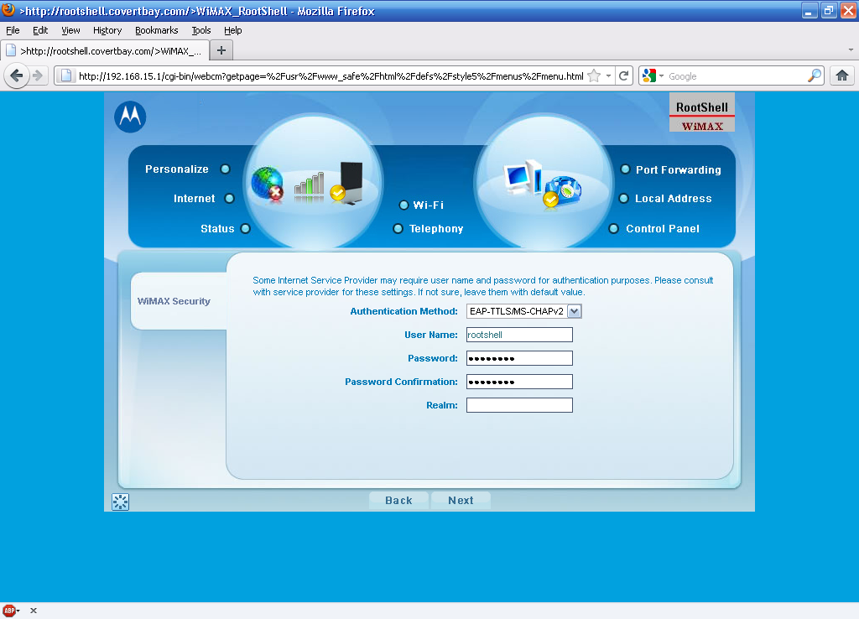Open the Internet link

pyautogui.click(x=195, y=198)
